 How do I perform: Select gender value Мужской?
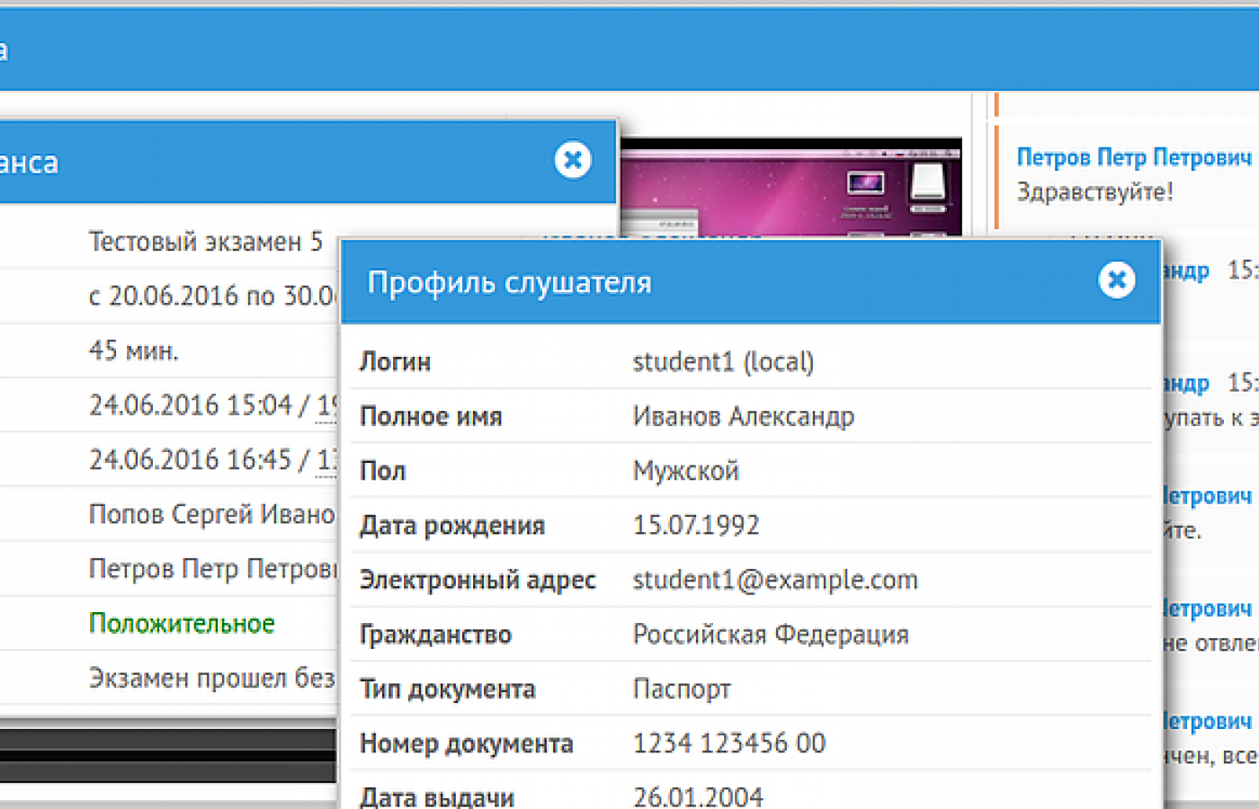686,470
